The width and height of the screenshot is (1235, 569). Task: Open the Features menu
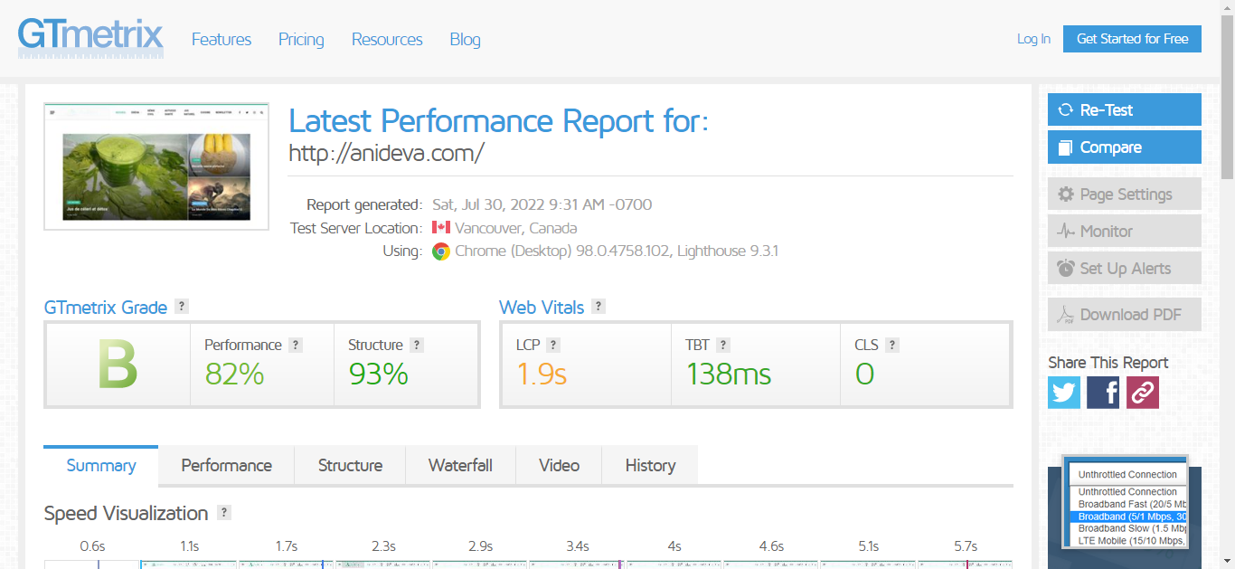click(222, 39)
